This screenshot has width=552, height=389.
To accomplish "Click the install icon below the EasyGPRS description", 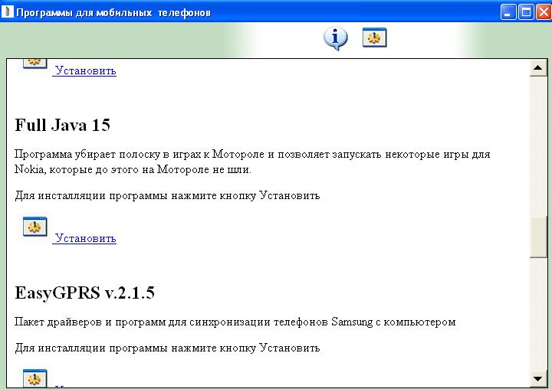I will click(34, 378).
